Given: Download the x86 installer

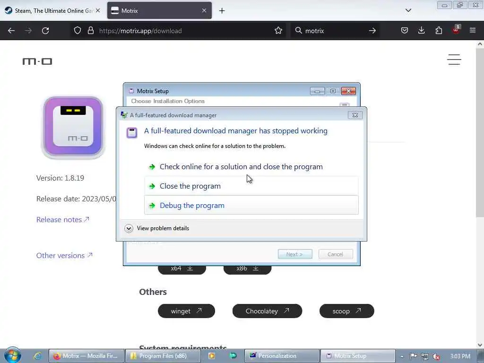Looking at the screenshot, I should 247,268.
